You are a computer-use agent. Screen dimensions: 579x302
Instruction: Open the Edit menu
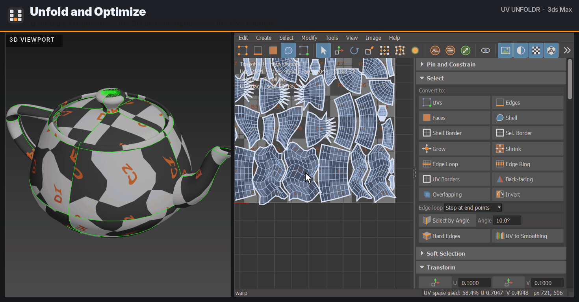tap(243, 38)
